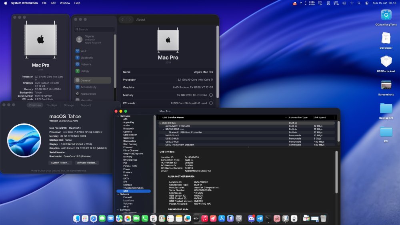The height and width of the screenshot is (225, 400).
Task: Show Memory info button in About pane
Action: click(x=211, y=95)
